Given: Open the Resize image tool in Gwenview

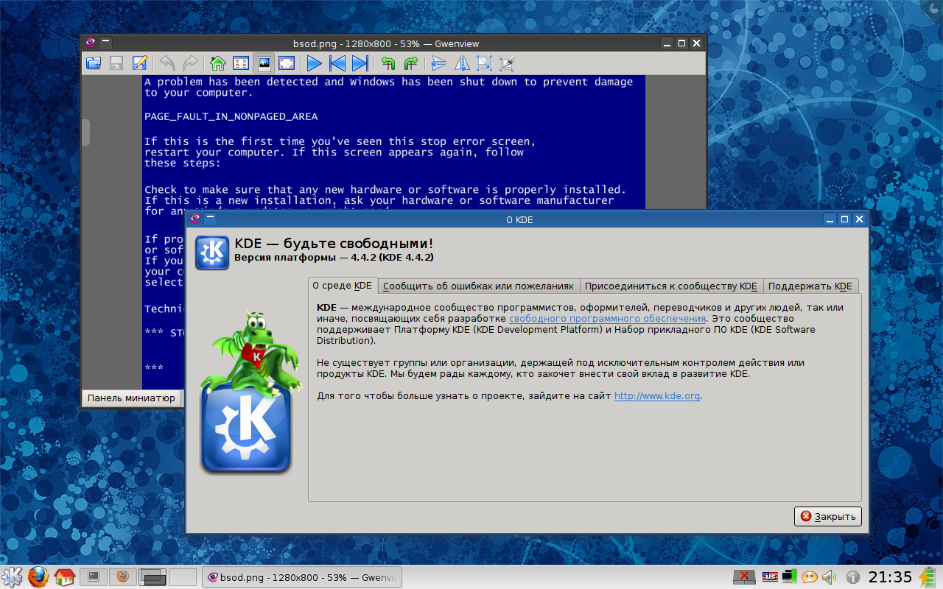Looking at the screenshot, I should point(484,63).
